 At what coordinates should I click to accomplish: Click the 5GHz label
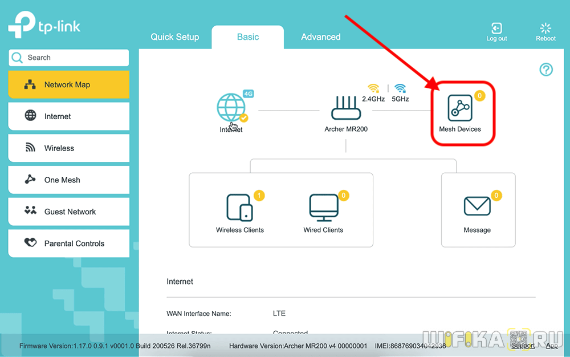click(400, 99)
